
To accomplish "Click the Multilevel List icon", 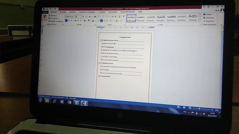I will [x=108, y=16].
